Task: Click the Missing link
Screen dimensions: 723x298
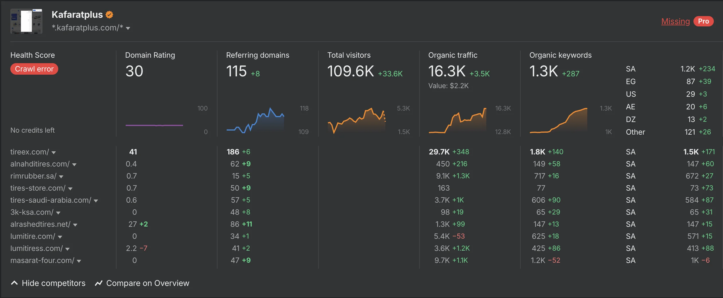Action: 675,21
